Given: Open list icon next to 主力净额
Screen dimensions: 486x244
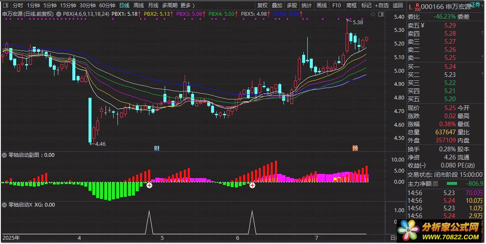Looking at the screenshot, I should 435,184.
